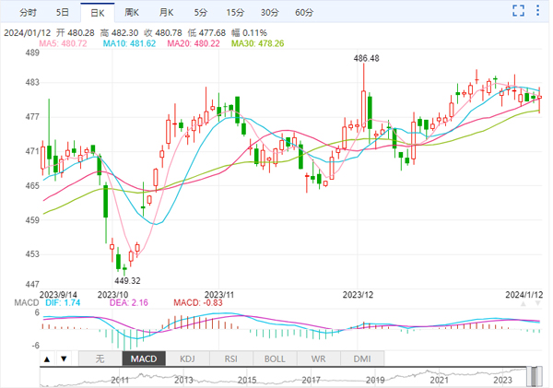Select the 15分 interval tab

click(x=235, y=13)
